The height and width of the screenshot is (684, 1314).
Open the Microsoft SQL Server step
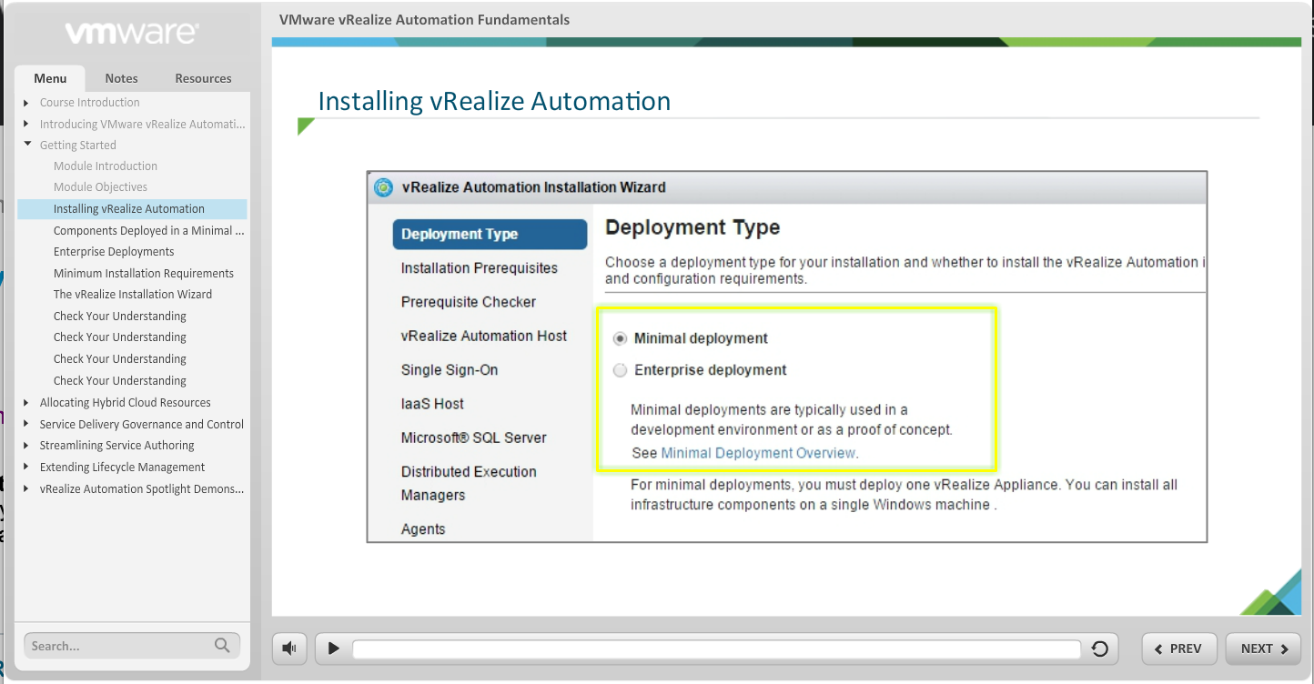pos(474,438)
